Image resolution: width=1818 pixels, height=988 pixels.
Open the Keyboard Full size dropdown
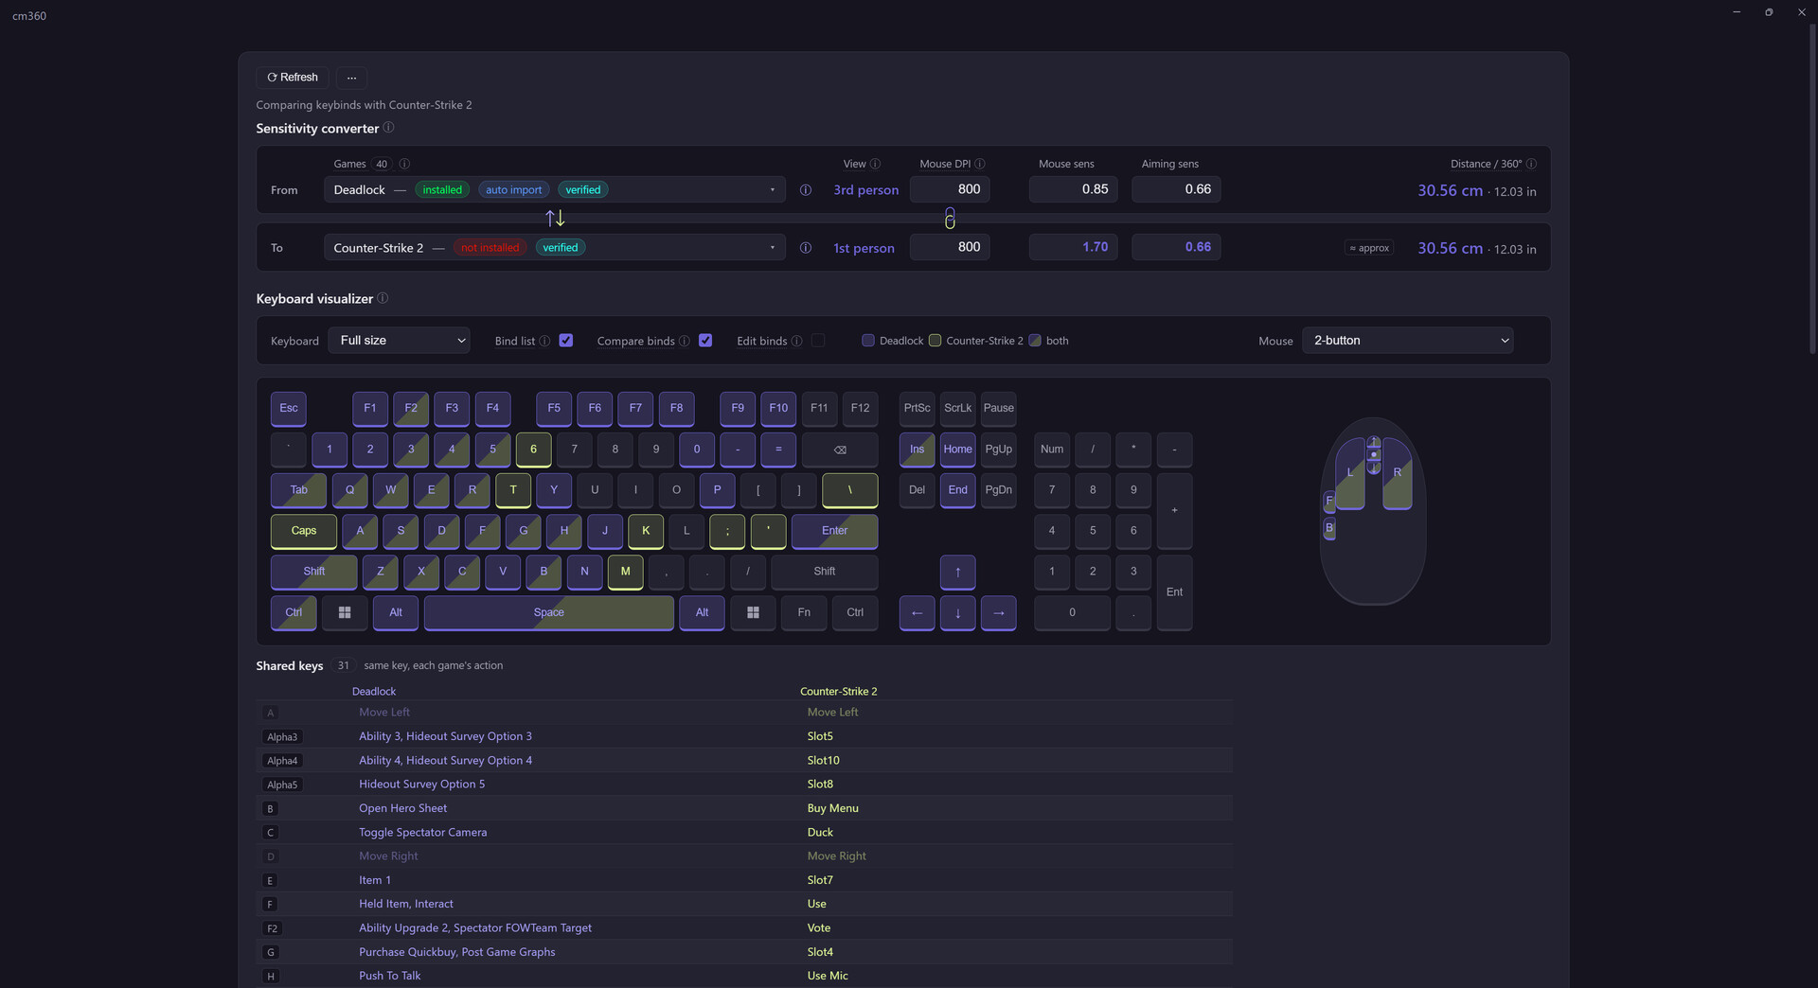(400, 341)
